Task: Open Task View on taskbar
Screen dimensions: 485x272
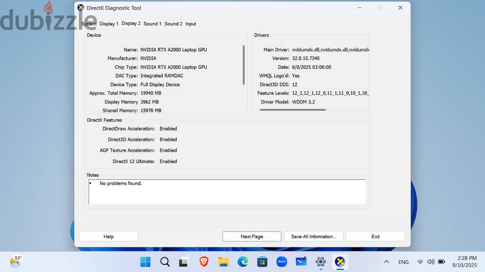Action: click(185, 262)
